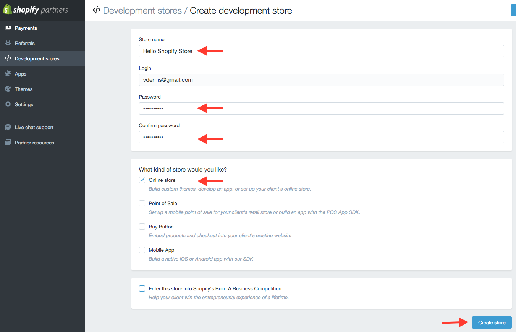Click the Apps puzzle piece icon
516x332 pixels.
tap(8, 74)
